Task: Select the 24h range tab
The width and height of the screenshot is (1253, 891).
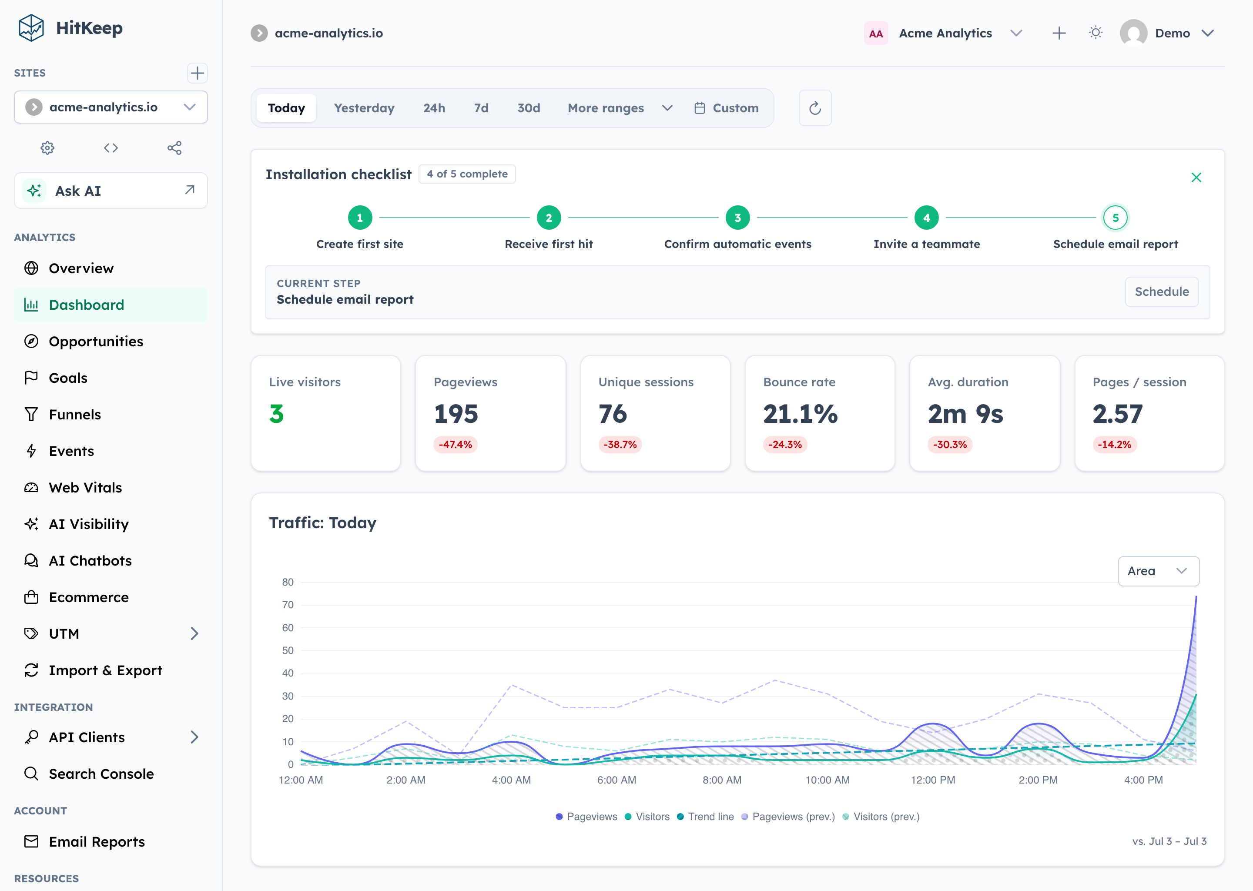Action: pyautogui.click(x=434, y=108)
